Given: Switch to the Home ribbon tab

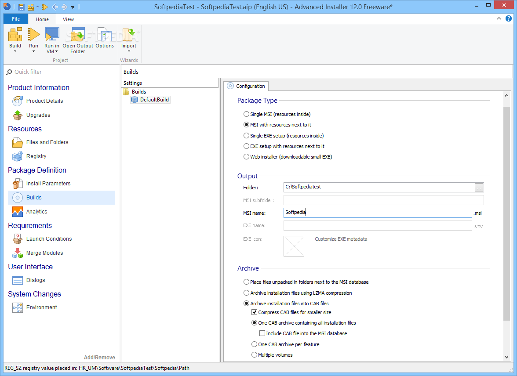Looking at the screenshot, I should pos(42,19).
